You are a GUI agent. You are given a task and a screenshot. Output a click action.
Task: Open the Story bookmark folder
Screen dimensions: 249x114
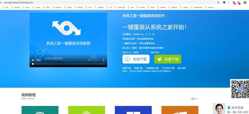tap(68, 7)
